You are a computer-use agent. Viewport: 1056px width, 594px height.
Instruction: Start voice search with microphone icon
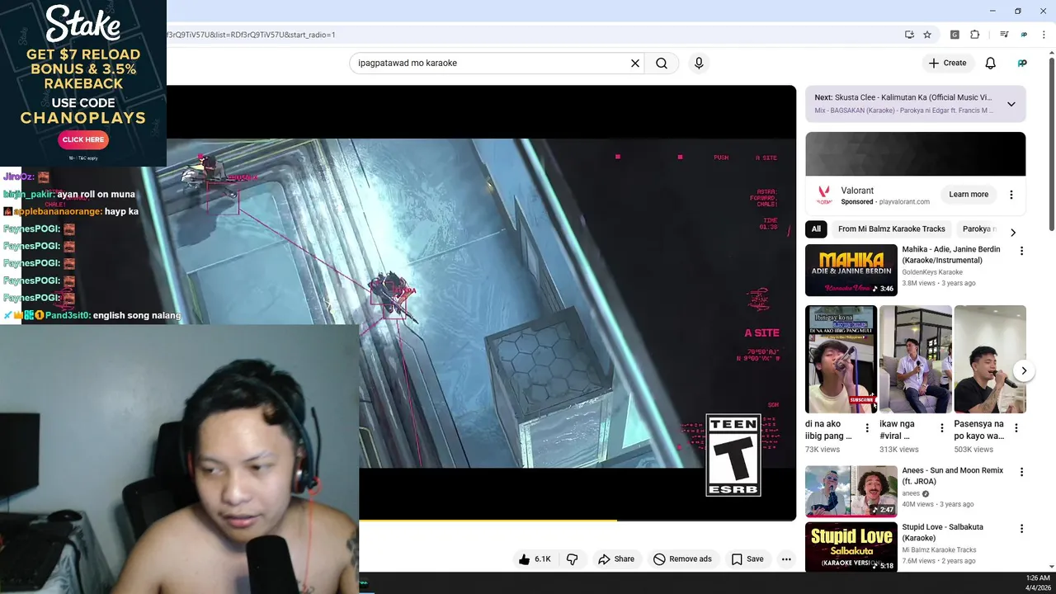tap(699, 63)
